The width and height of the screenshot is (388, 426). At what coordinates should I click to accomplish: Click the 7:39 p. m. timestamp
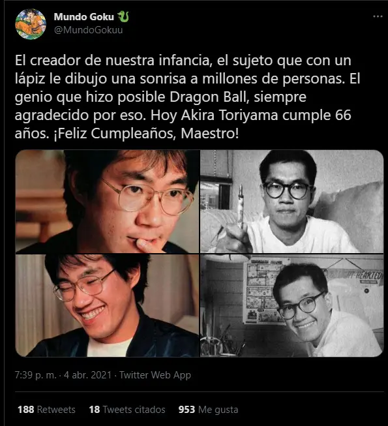[x=36, y=375]
